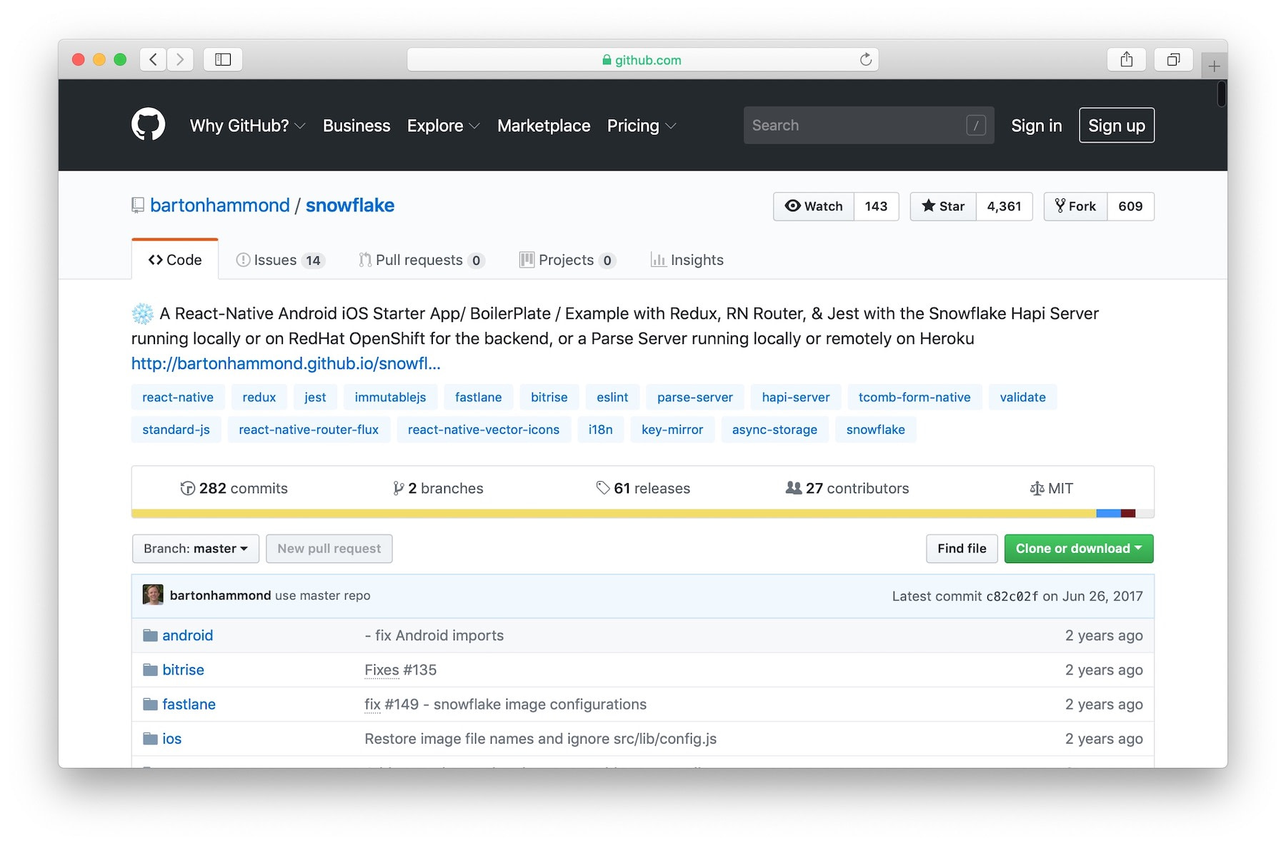Click the contributors people icon
The width and height of the screenshot is (1286, 845).
pyautogui.click(x=794, y=488)
